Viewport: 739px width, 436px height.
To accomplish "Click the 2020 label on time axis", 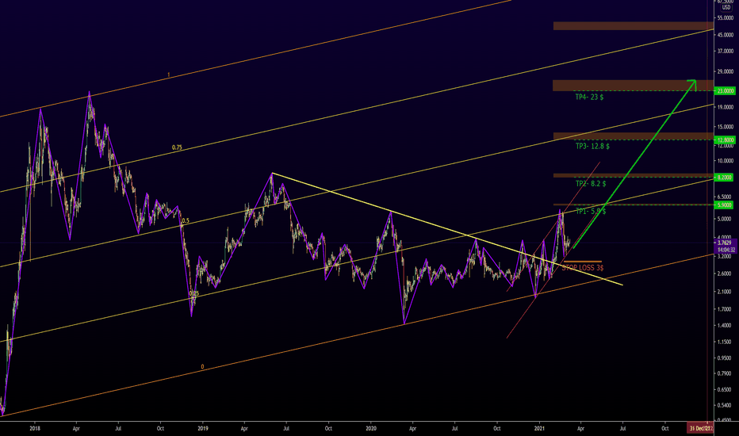I will click(x=371, y=428).
